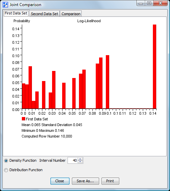Click the red First Data Set legend swatch
The height and width of the screenshot is (191, 170).
pyautogui.click(x=24, y=119)
